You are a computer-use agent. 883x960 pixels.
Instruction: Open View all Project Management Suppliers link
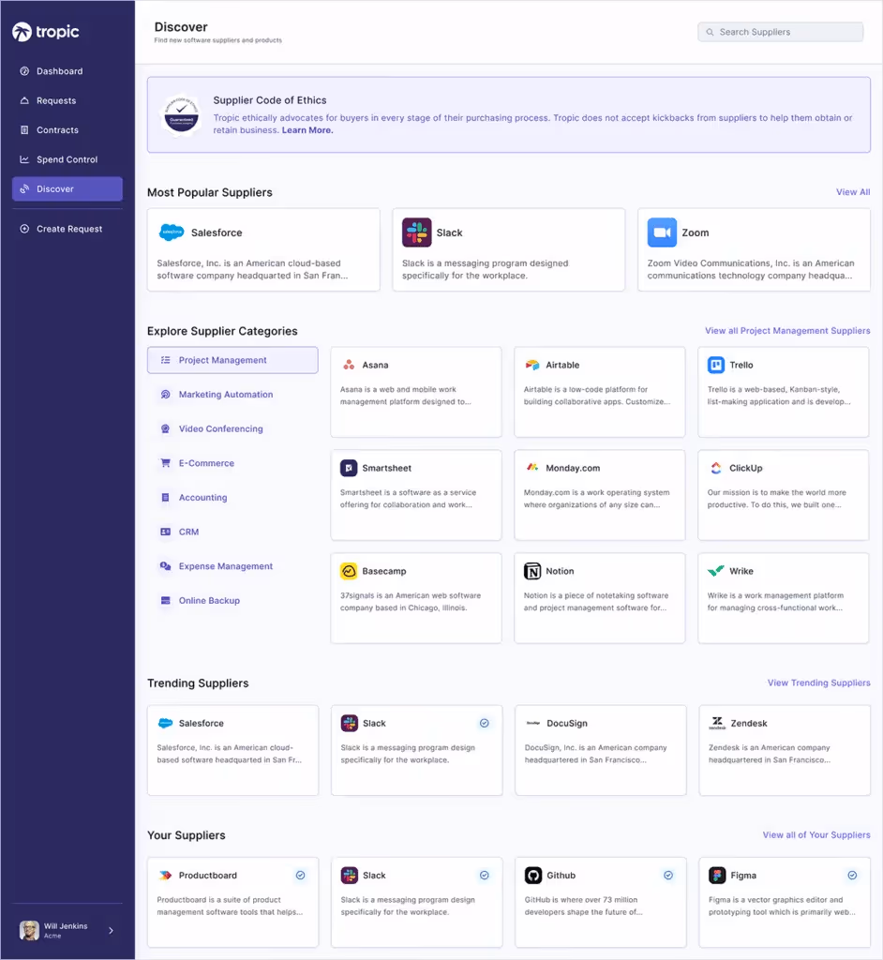[787, 331]
